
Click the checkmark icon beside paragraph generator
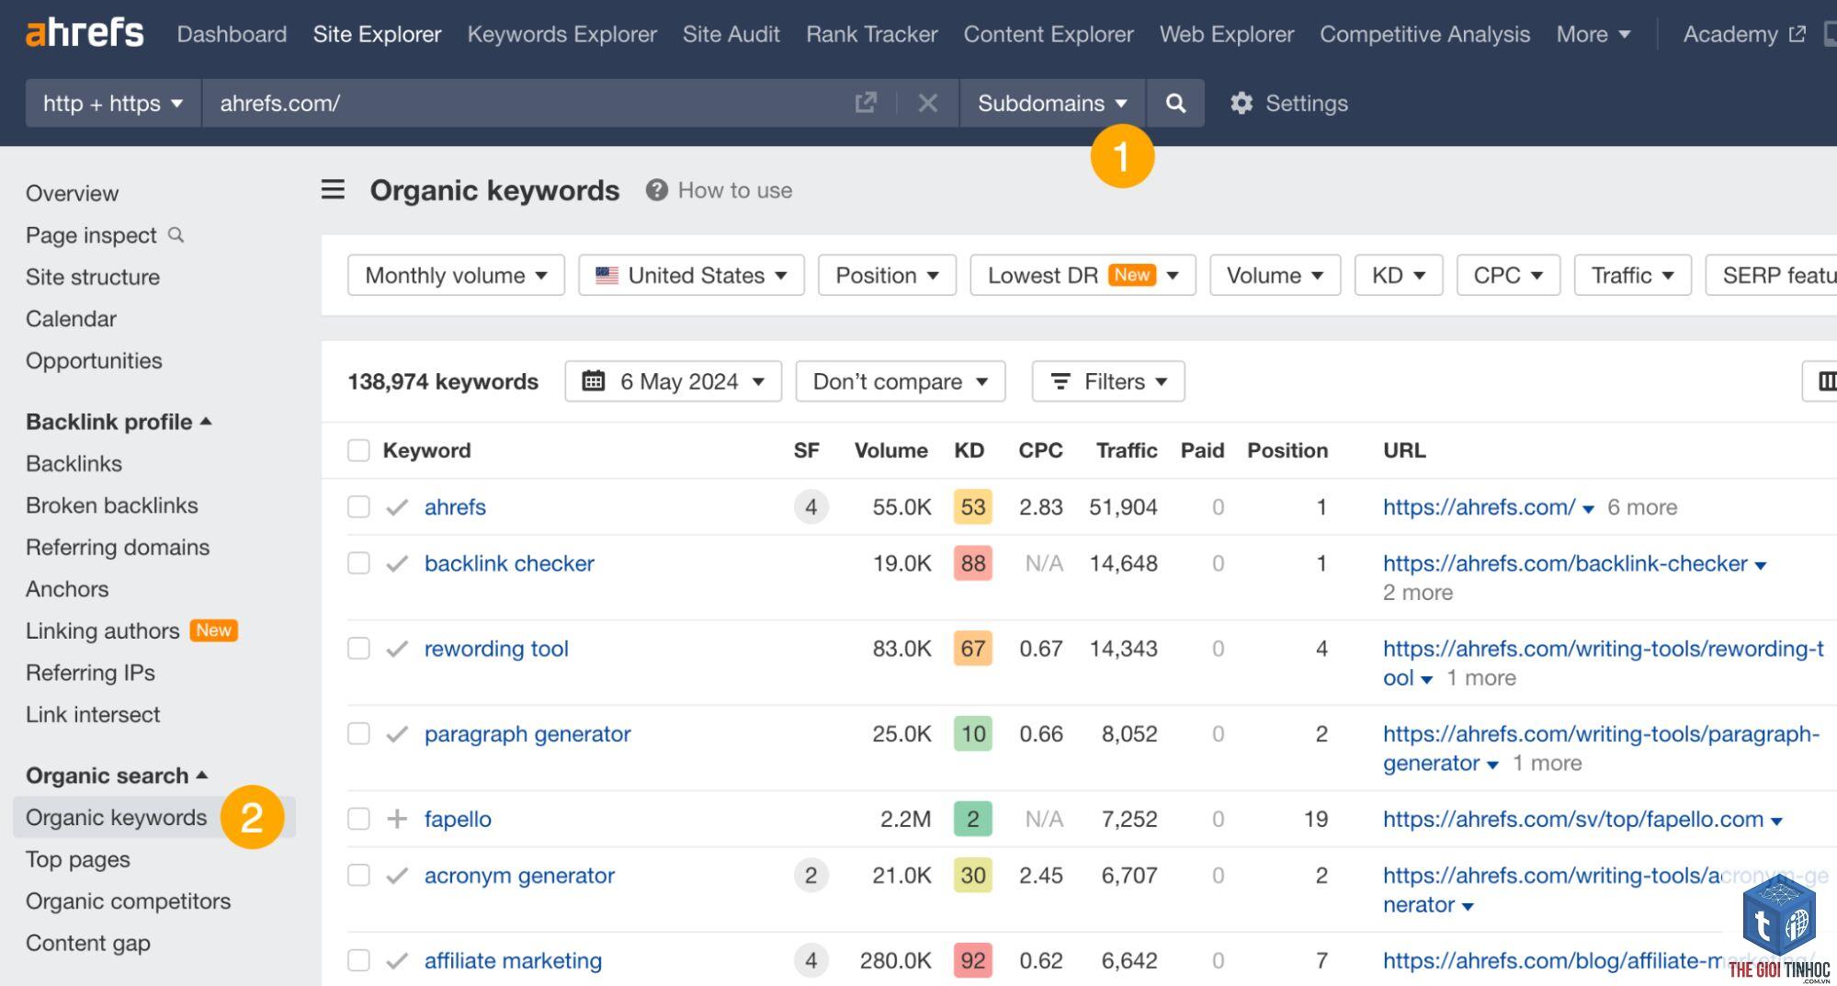(397, 734)
